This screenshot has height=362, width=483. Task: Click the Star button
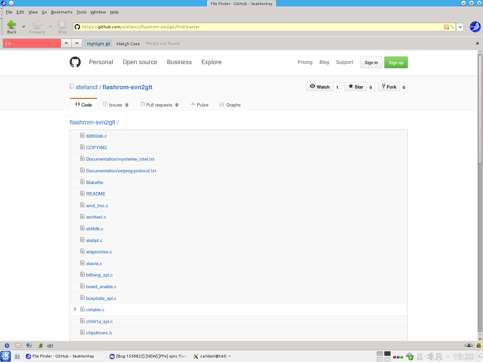pos(356,87)
